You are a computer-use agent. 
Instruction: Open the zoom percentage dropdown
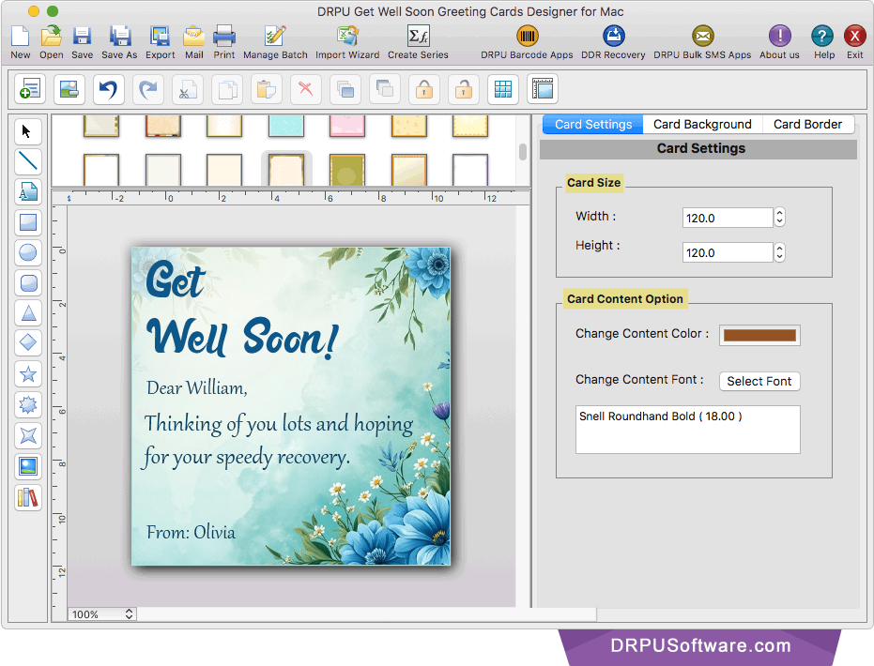100,614
